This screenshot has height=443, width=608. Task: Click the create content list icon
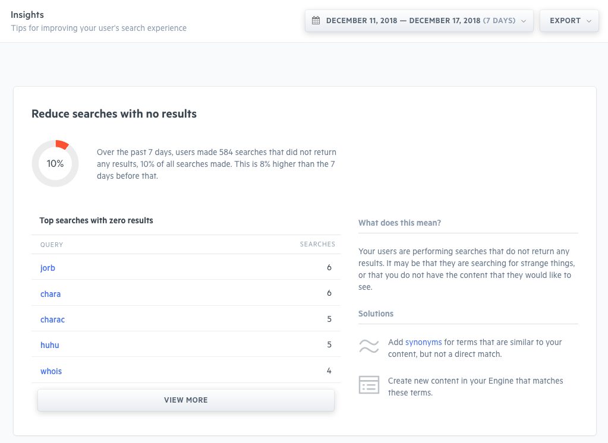pos(368,385)
